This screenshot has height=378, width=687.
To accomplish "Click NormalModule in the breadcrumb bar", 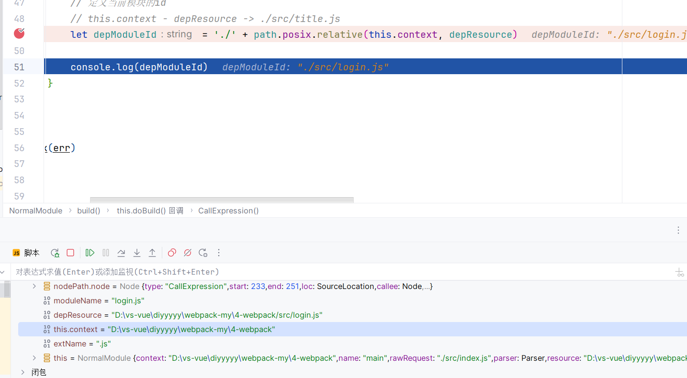I will pos(35,211).
